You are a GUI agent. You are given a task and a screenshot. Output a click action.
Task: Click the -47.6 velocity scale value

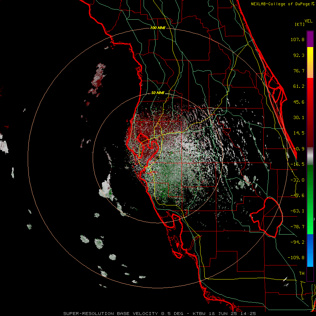tap(297, 196)
